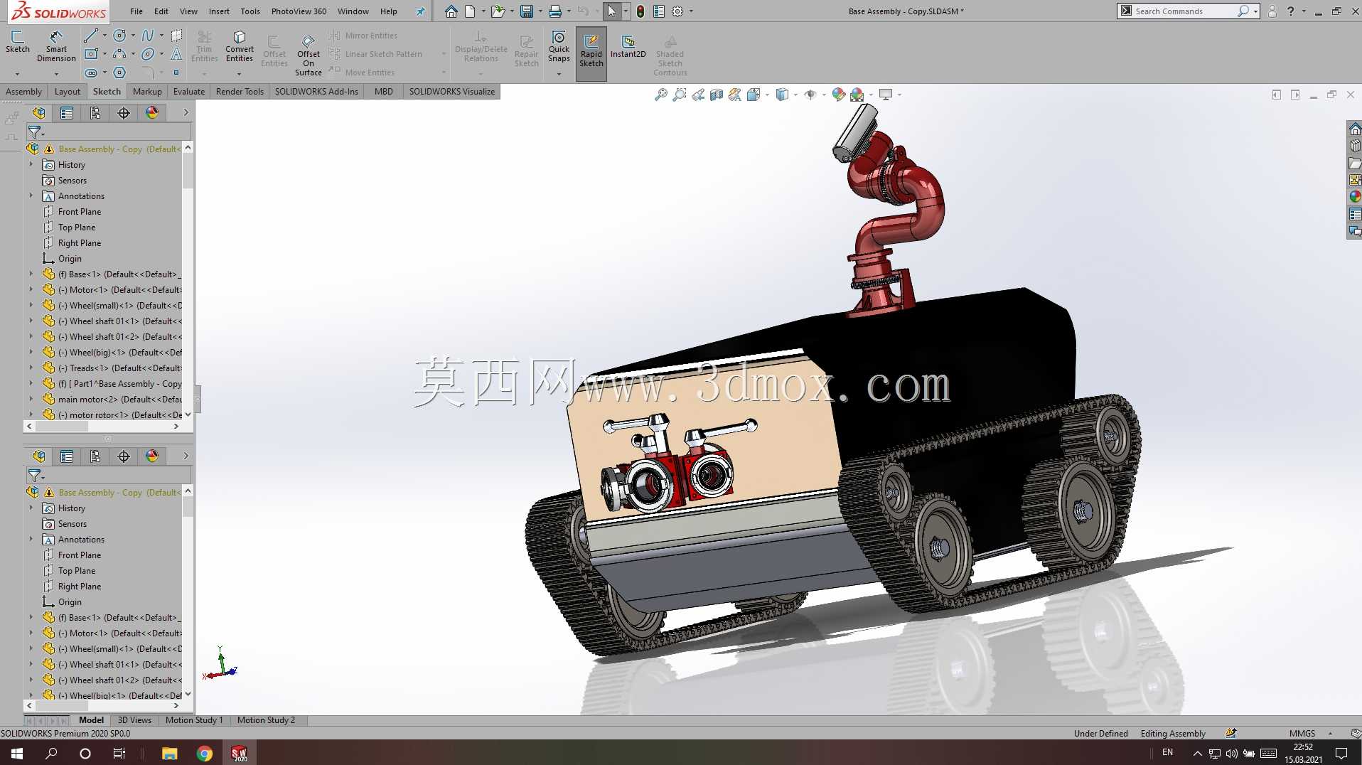Expand Base<1> component in upper tree
Screen dimensions: 1362x765
pos(31,274)
